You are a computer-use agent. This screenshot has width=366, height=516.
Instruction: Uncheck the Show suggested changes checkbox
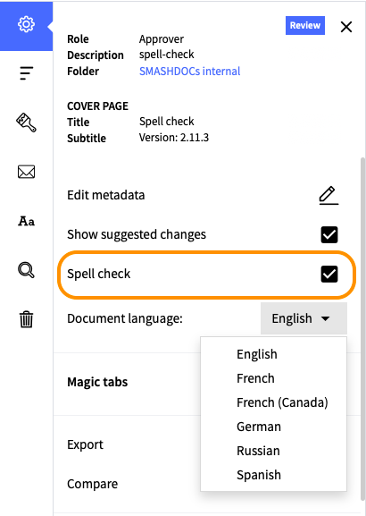point(329,234)
